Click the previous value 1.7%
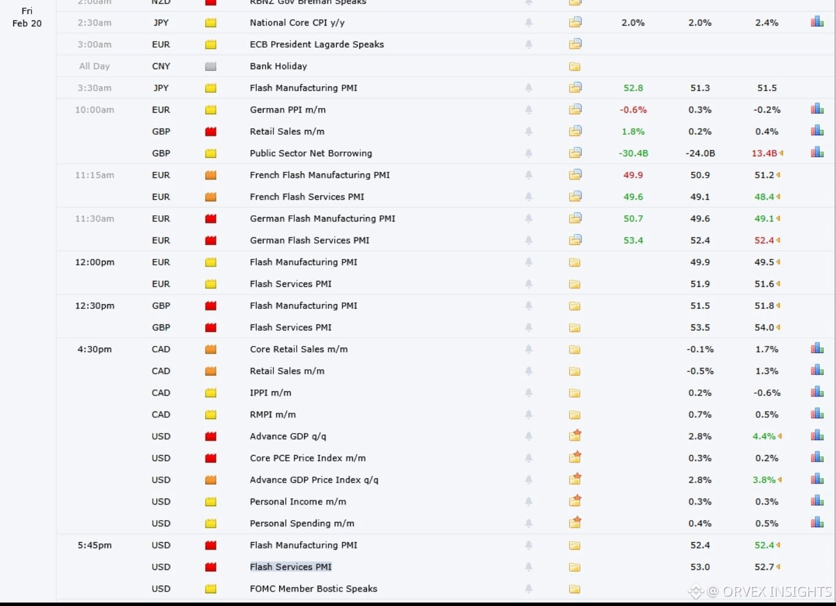The width and height of the screenshot is (836, 606). tap(767, 349)
